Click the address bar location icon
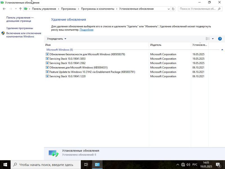Viewport: 225px width, 169px height. point(26,9)
